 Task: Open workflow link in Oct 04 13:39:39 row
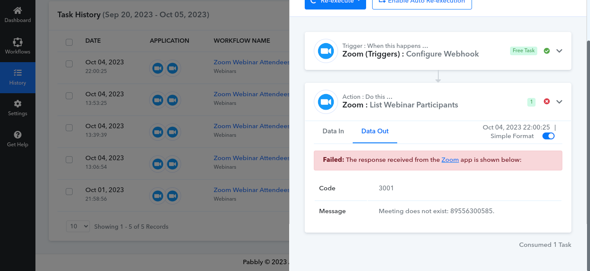[x=251, y=126]
